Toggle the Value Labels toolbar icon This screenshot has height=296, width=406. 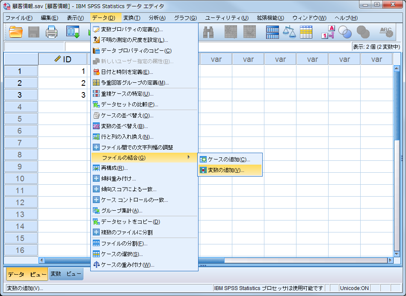328,32
